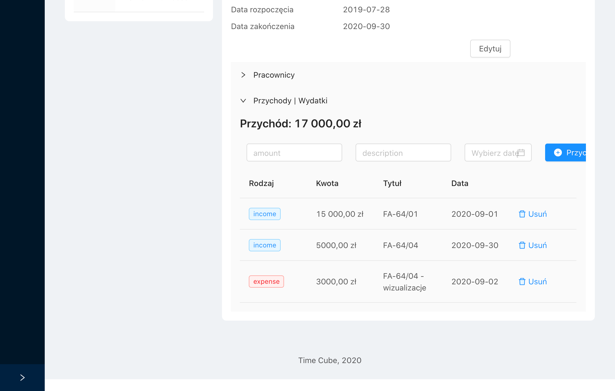Click start date value 2019-07-28
Viewport: 615px width, 391px height.
tap(366, 9)
